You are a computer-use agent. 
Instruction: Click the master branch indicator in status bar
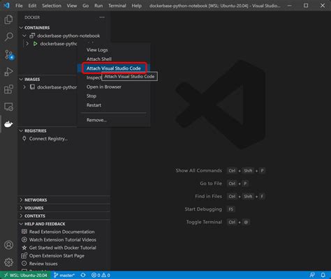64,275
